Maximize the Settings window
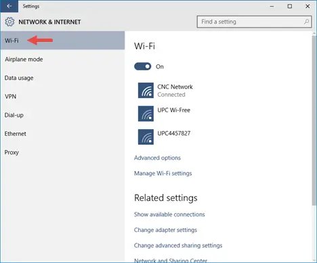317x263 pixels. 290,6
